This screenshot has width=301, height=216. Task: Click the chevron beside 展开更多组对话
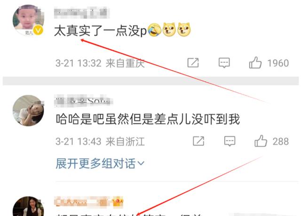coord(141,164)
